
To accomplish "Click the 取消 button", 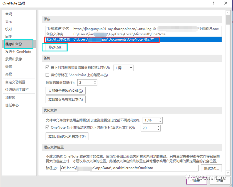I will (x=220, y=181).
